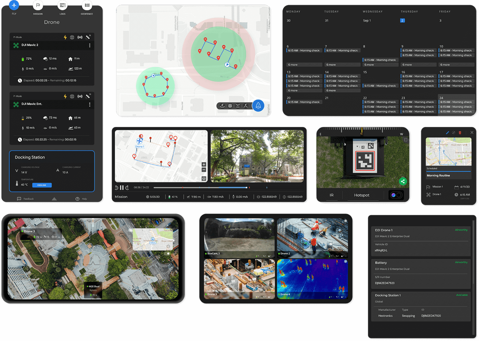Select the IR camera mode tab
Viewport: 479px width, 341px height.
[x=331, y=195]
